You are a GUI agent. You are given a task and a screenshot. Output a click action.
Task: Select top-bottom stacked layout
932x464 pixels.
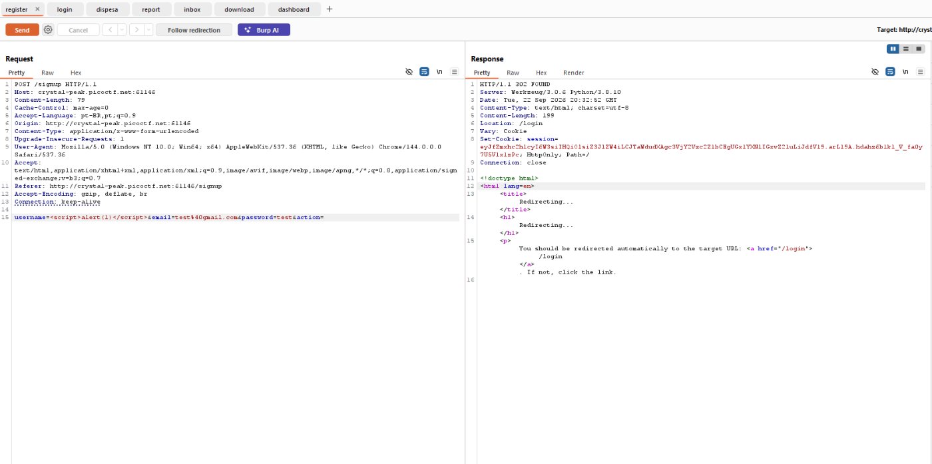coord(906,49)
